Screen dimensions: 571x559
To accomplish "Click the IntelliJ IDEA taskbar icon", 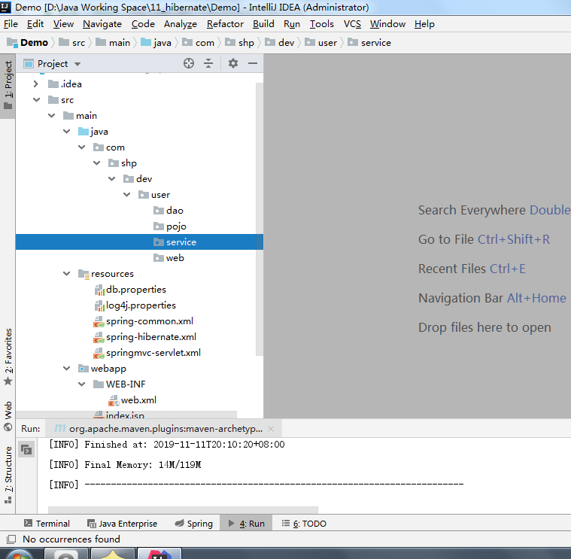I will pos(159,554).
